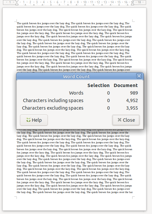The height and width of the screenshot is (214, 152).
Task: Click the top-left page margin corner mark
Action: [x=16, y=21]
